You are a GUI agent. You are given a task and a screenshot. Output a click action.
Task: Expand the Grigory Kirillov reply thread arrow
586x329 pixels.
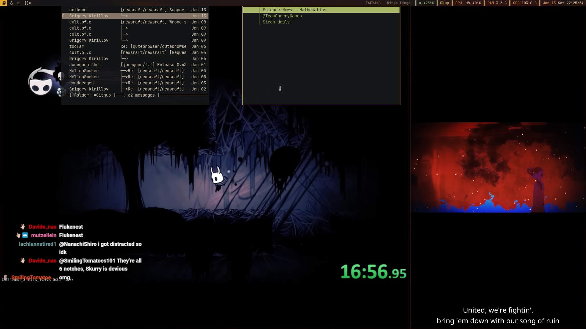pos(124,16)
